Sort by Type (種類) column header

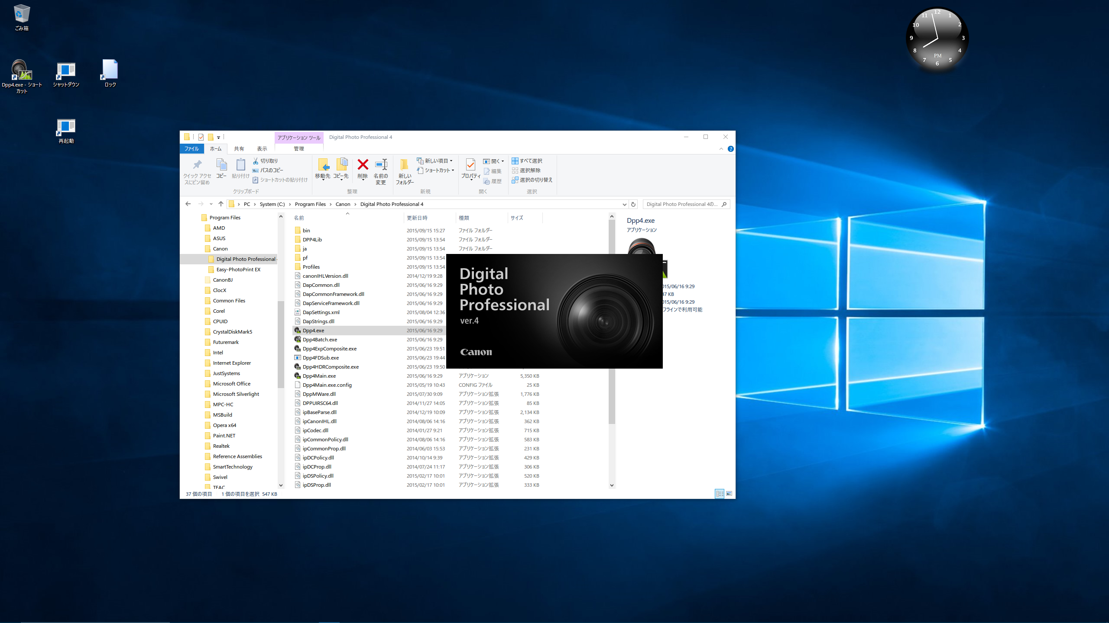[x=482, y=218]
